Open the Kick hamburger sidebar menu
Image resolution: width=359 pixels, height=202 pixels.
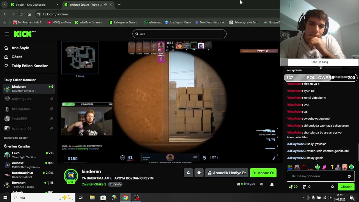[7, 34]
